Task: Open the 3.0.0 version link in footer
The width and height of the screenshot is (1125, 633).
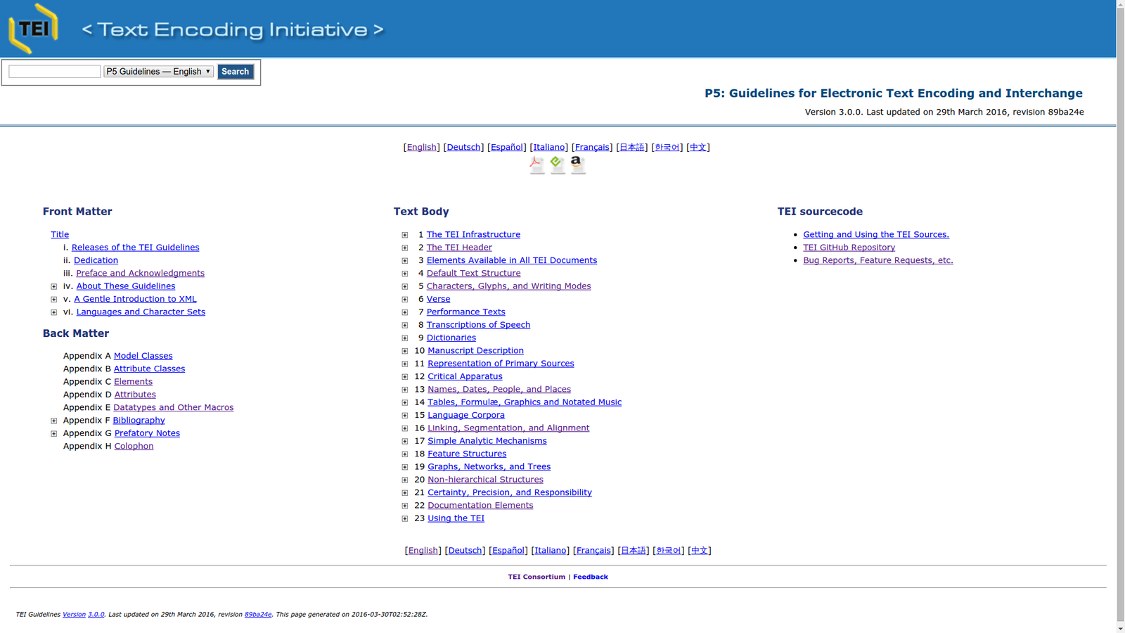Action: (x=96, y=615)
